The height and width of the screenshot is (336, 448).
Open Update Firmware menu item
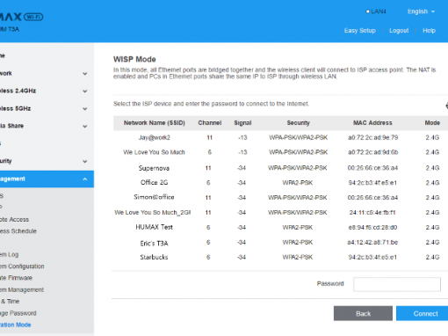pos(16,278)
